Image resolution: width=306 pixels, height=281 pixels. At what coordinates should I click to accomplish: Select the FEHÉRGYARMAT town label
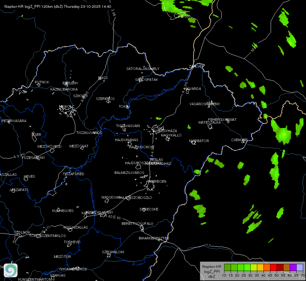(x=222, y=120)
